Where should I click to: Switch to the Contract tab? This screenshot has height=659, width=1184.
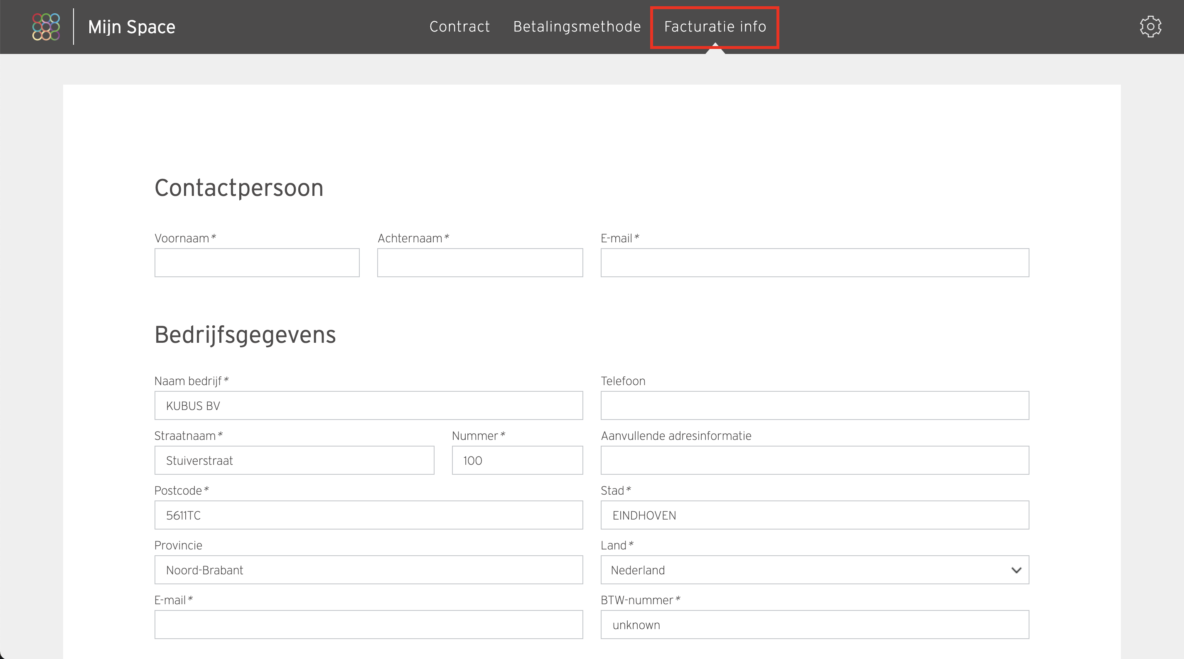coord(459,27)
